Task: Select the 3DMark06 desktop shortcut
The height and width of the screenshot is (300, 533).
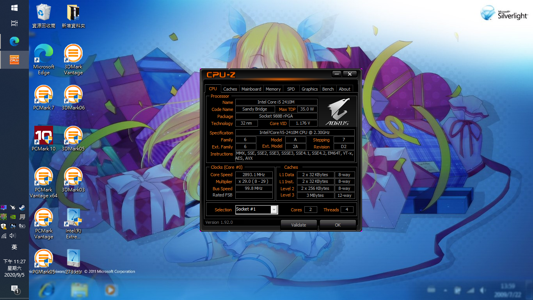Action: [73, 98]
